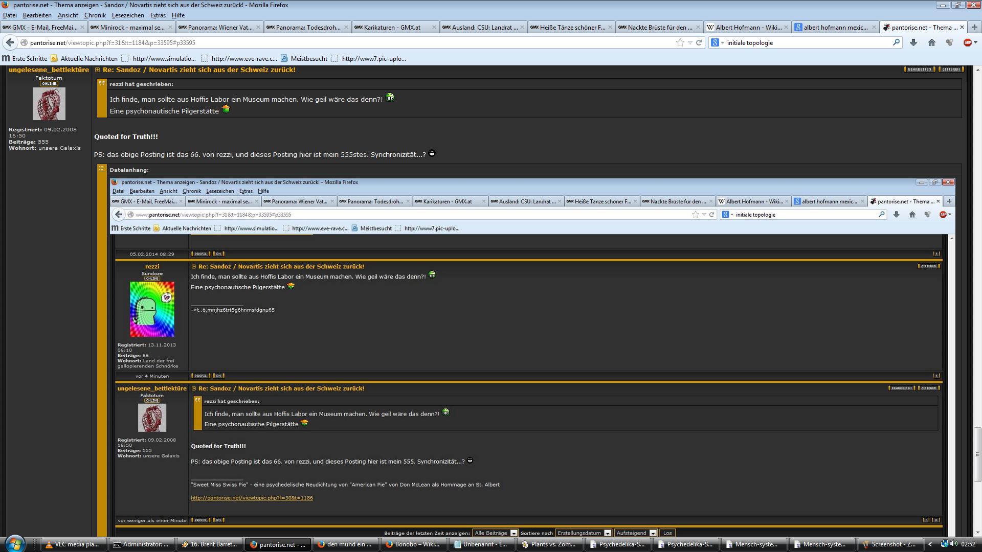
Task: Open the Aktuelle Nachrichten bookmark
Action: (x=88, y=58)
